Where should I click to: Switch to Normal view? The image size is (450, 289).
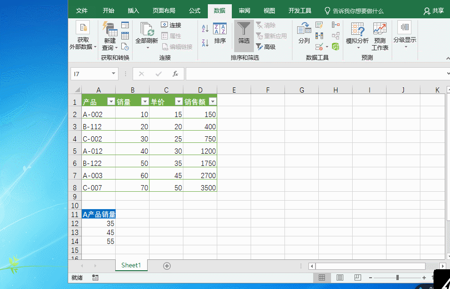[322, 278]
